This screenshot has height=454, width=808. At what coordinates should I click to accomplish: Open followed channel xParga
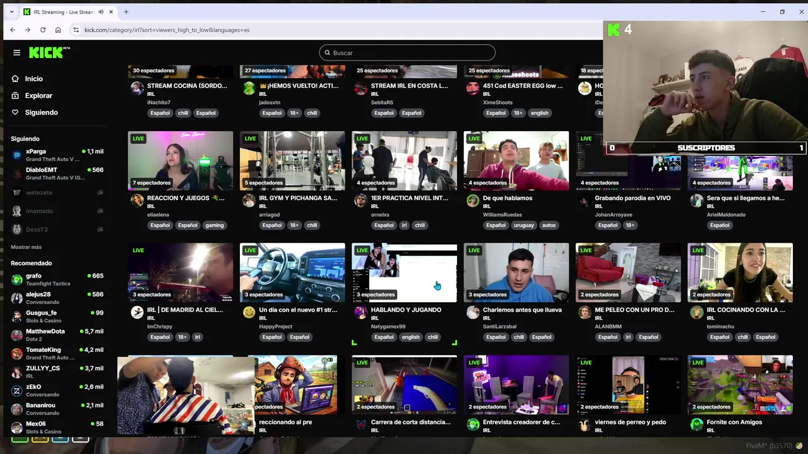click(x=57, y=155)
